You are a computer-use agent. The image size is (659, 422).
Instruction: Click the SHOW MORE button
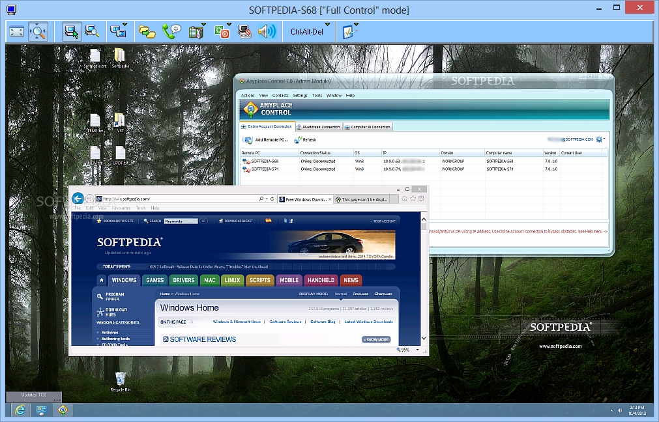[376, 339]
